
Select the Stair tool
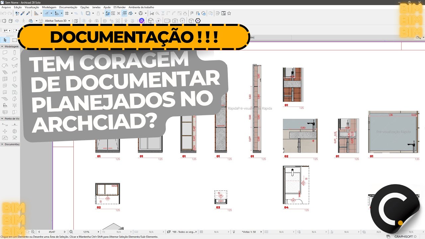[x=5, y=72]
